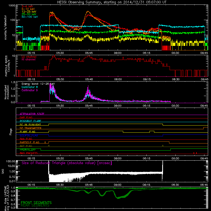The width and height of the screenshot is (211, 211).
Task: Select the "ECLIPSE FLAG" label
Action: coord(29,135)
